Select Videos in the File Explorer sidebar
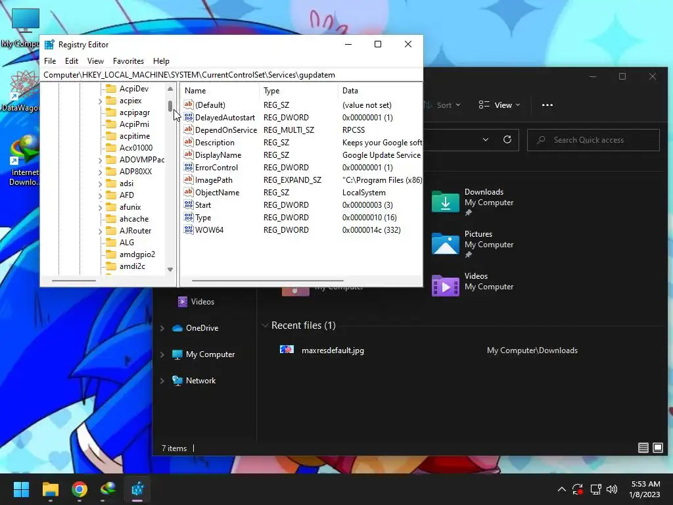Screen dimensions: 673x505 196,301
